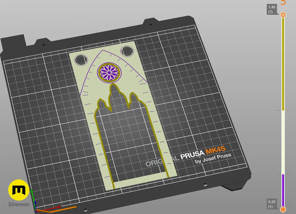This screenshot has height=214, width=296.
Task: Click the top slider thumb with plus sign
Action: click(283, 15)
